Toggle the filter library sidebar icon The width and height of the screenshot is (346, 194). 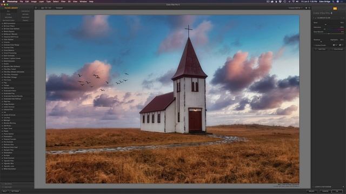[x=36, y=8]
